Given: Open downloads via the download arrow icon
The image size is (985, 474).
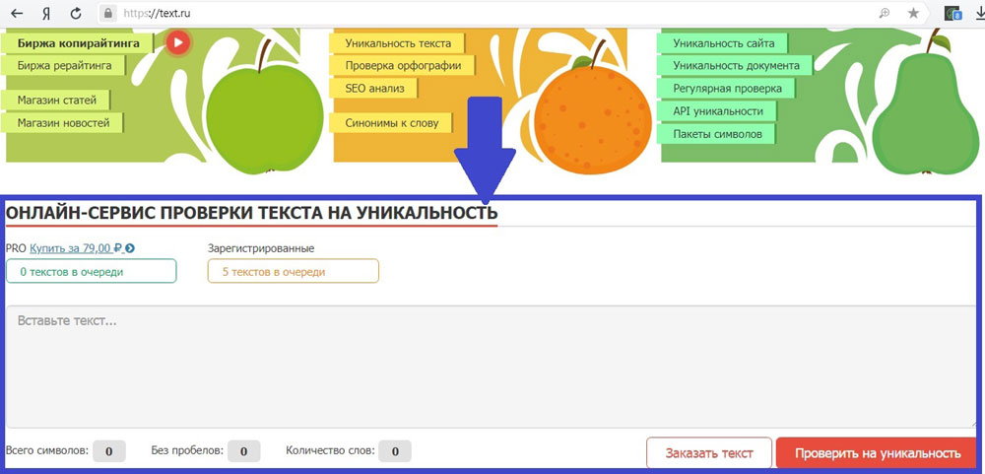Looking at the screenshot, I should [979, 13].
